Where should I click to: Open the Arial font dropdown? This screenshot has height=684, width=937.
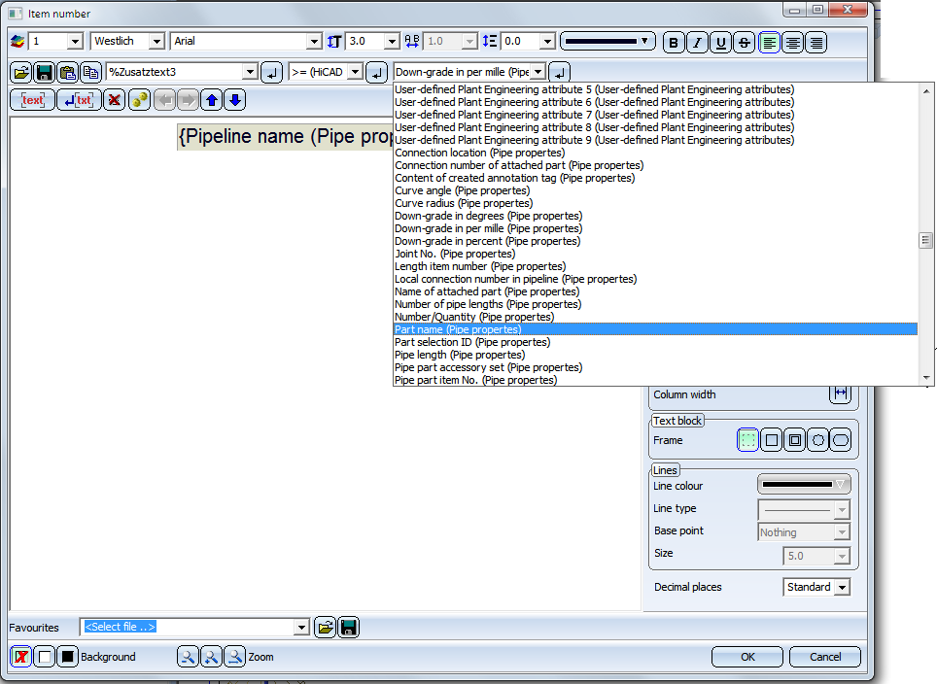[314, 42]
